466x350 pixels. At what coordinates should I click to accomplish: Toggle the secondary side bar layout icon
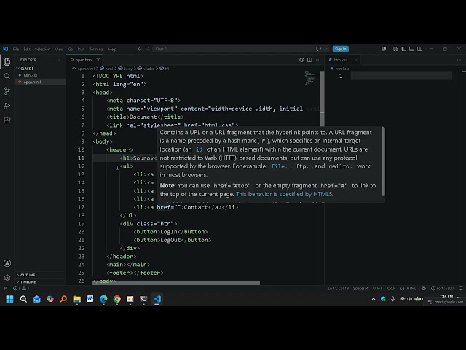(x=419, y=49)
